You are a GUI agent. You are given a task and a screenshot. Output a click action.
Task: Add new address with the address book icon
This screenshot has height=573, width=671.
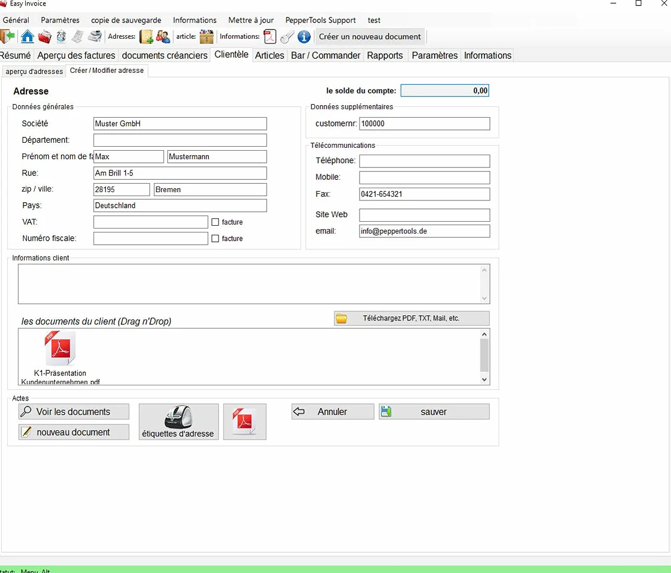click(x=146, y=37)
